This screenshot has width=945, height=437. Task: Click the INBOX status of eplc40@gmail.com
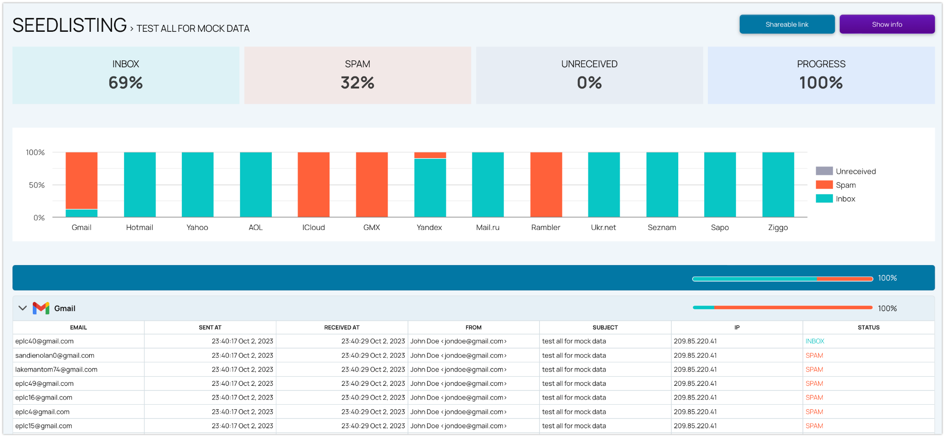point(814,341)
